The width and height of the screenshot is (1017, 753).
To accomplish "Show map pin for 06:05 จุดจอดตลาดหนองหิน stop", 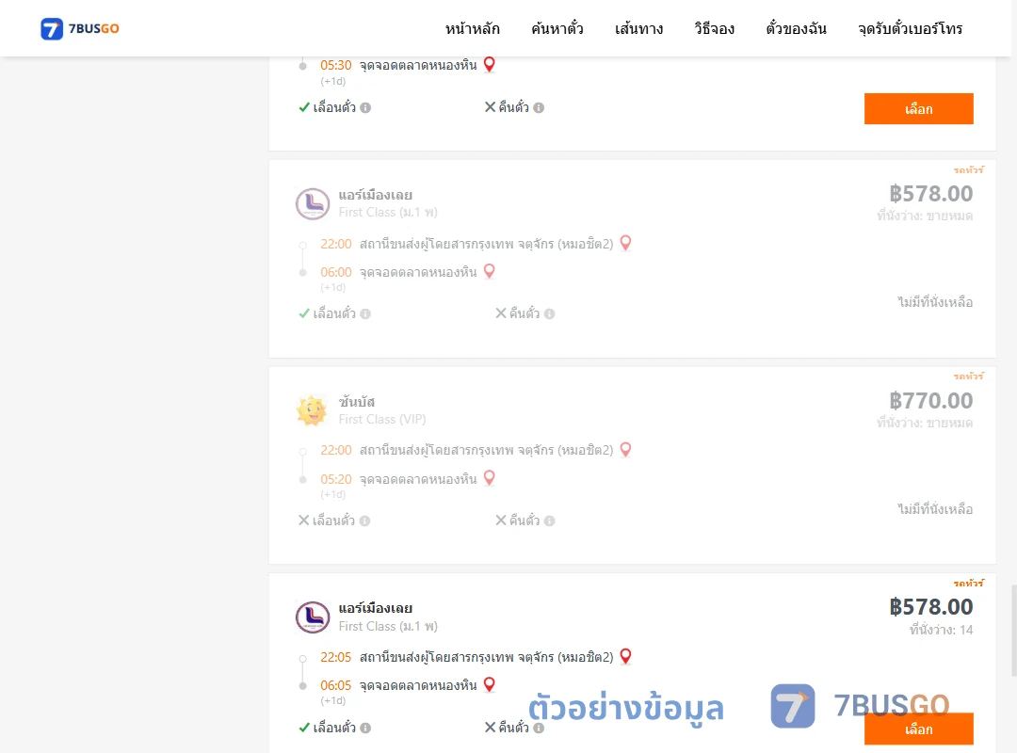I will pos(490,684).
